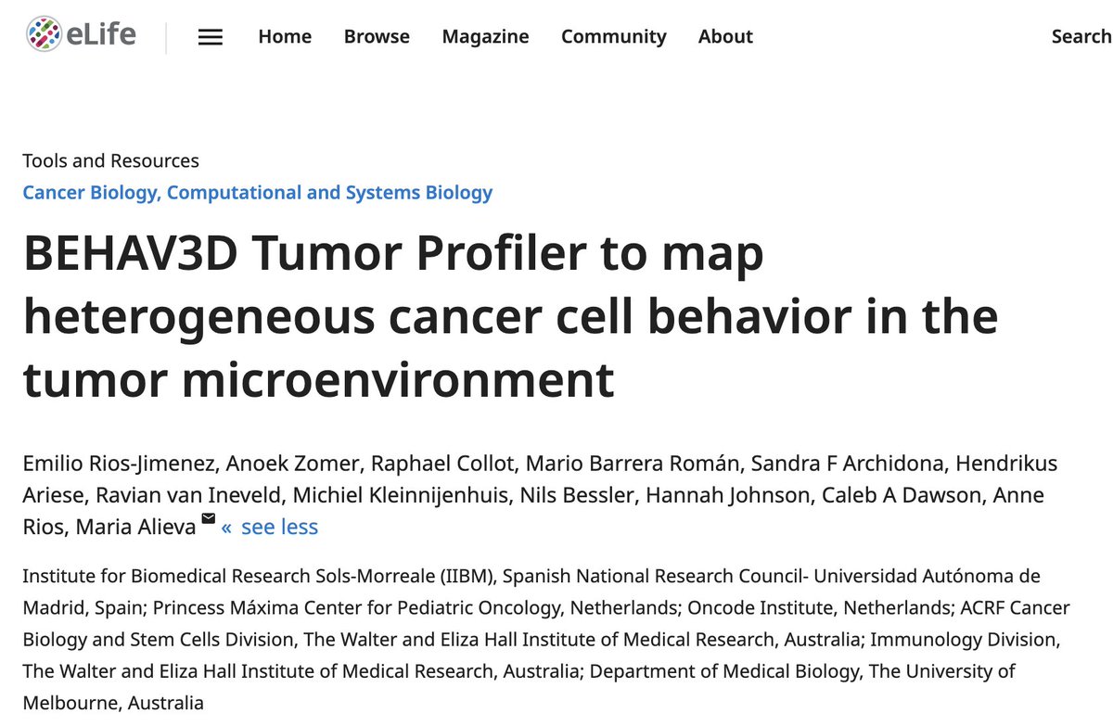The height and width of the screenshot is (726, 1113).
Task: Select Home in the navigation bar
Action: [x=284, y=36]
